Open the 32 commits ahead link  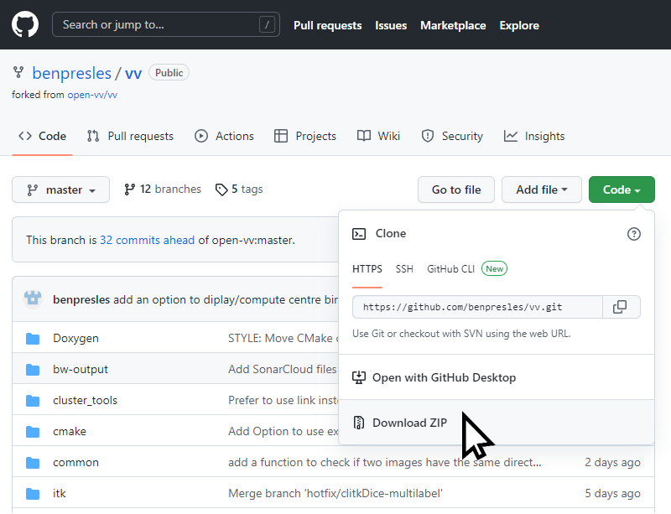click(x=148, y=240)
